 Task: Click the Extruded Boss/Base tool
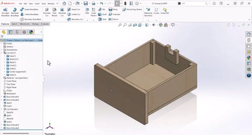[x=5, y=12]
